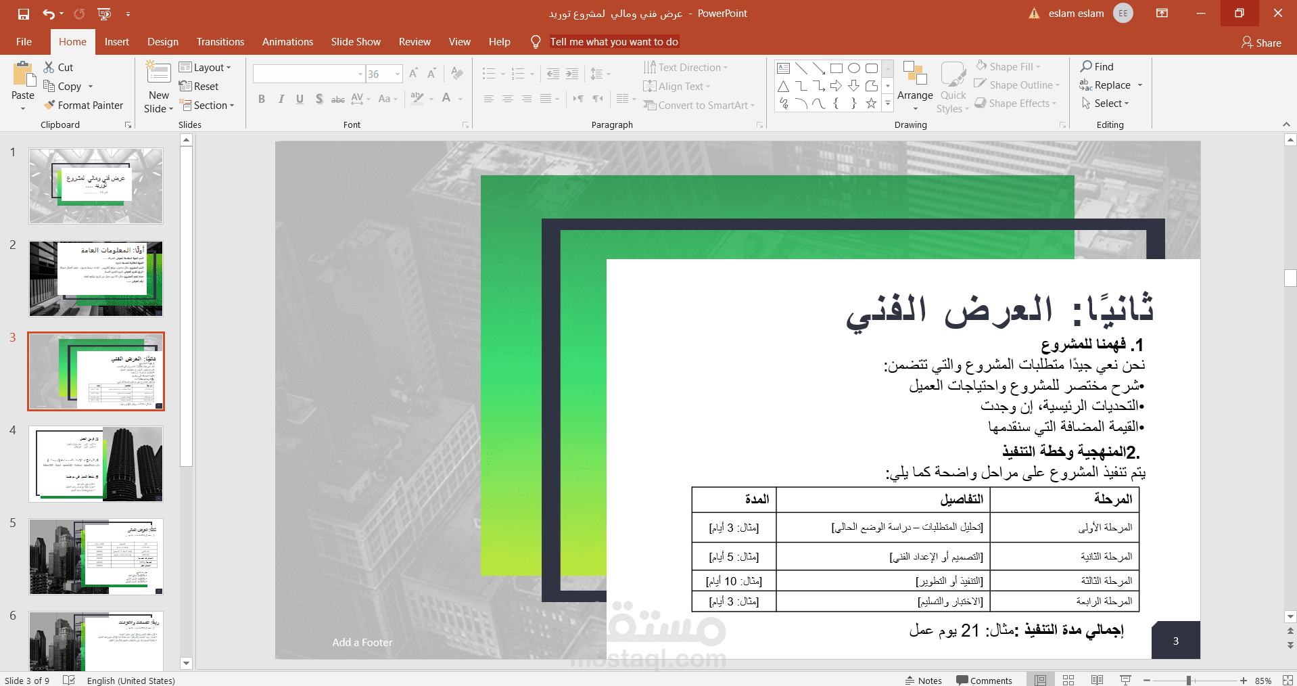The height and width of the screenshot is (686, 1297).
Task: Open font size combo box
Action: point(383,74)
